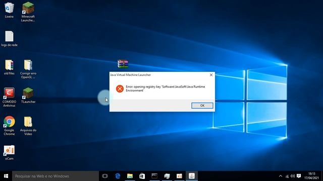Activate the Java taskbar icon

click(192, 176)
